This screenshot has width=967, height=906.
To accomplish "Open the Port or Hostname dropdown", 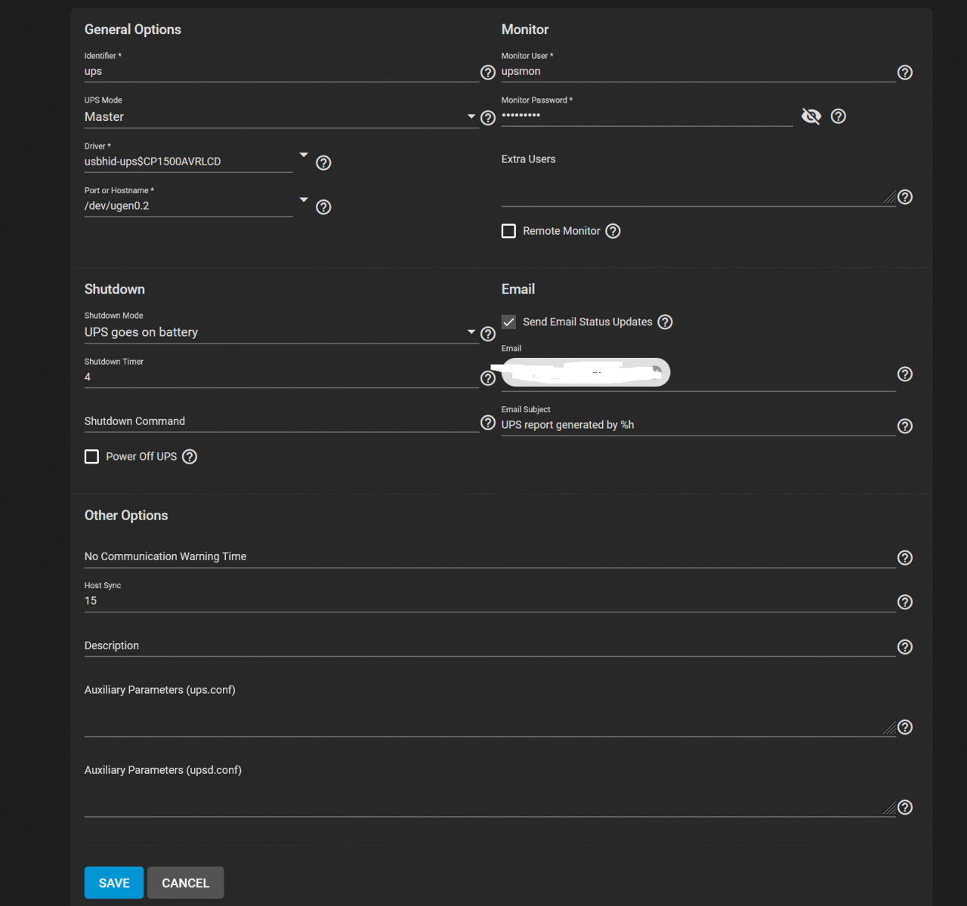I will tap(304, 199).
